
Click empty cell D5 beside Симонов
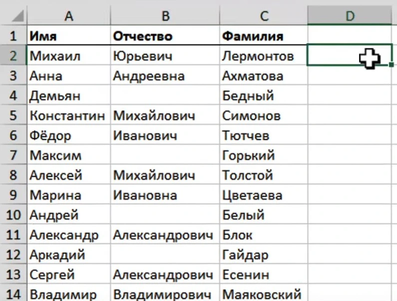350,116
